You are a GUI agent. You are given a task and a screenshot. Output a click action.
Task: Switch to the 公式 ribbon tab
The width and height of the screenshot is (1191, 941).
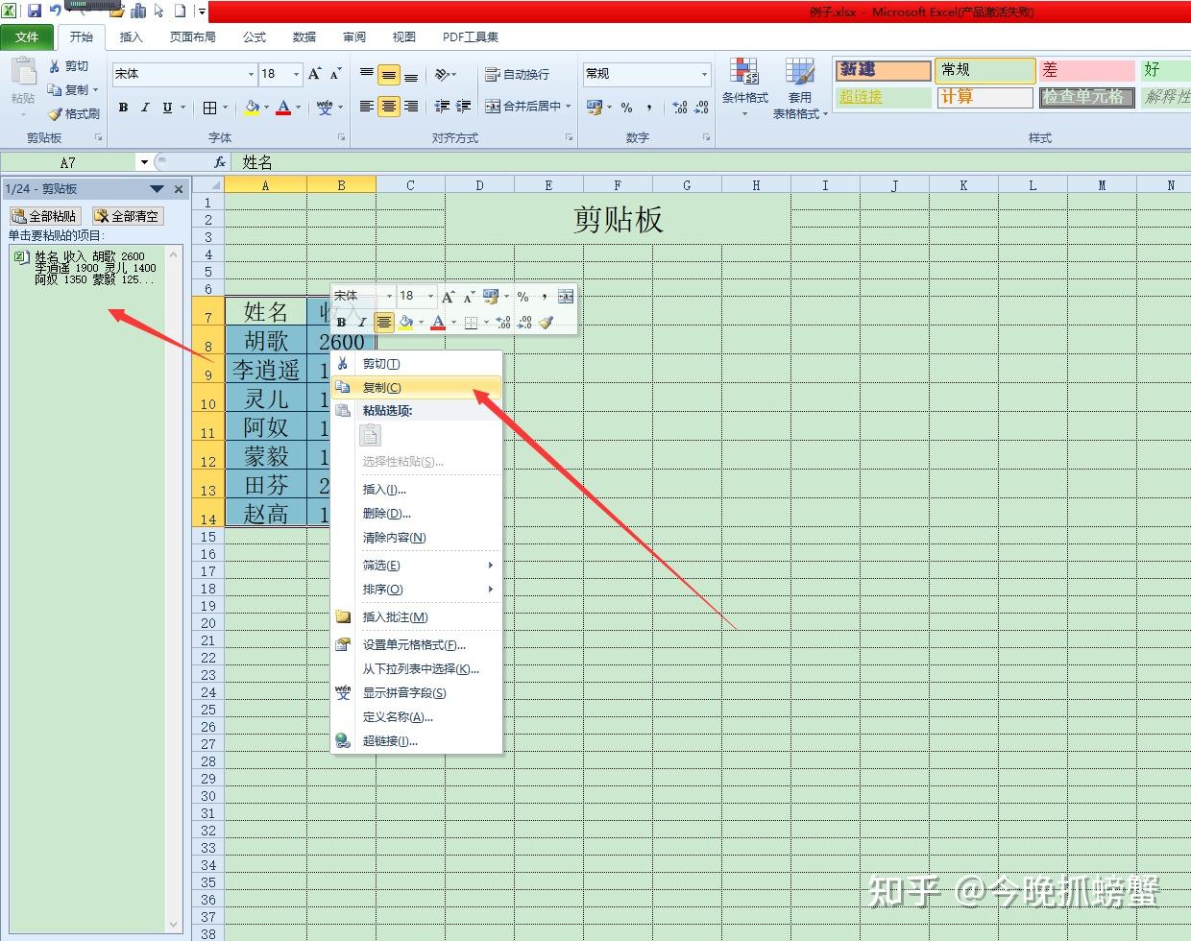click(x=255, y=36)
